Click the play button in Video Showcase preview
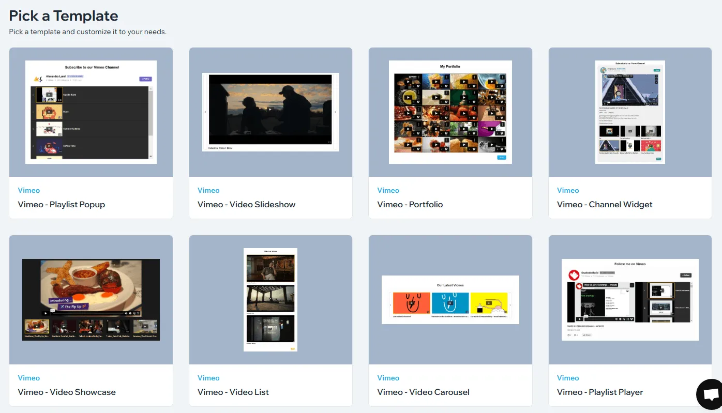Viewport: 722px width, 413px height. click(x=46, y=313)
